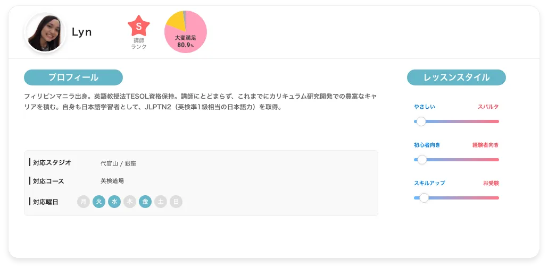The height and width of the screenshot is (269, 548).
Task: Click Lyn's profile photo
Action: 45,33
